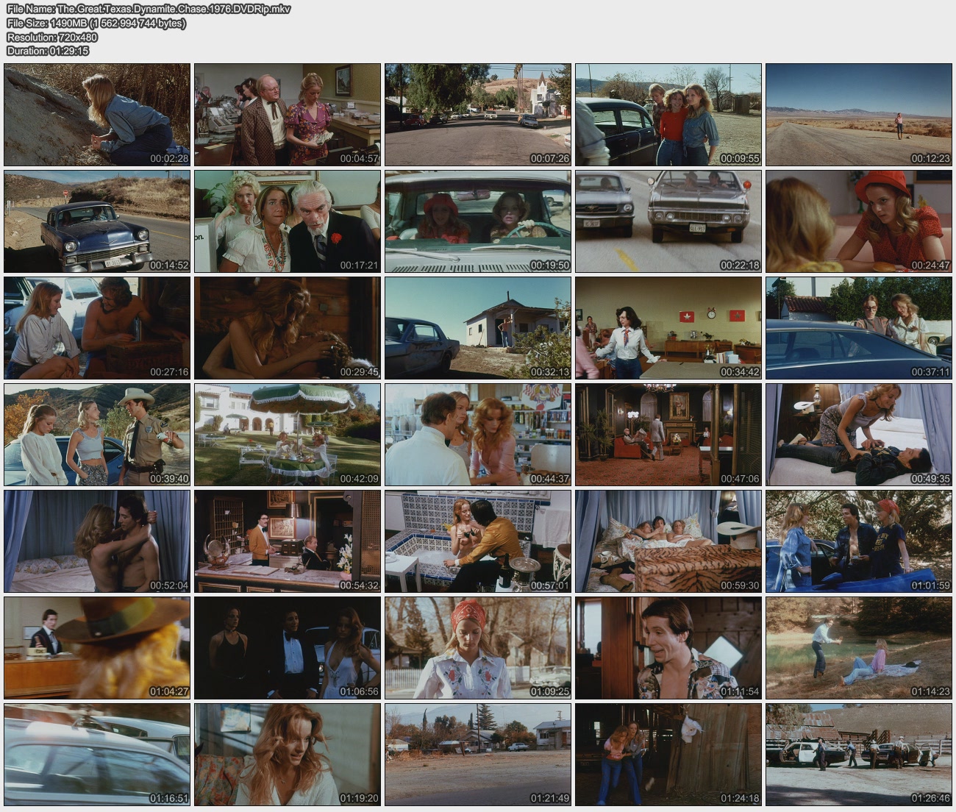Image resolution: width=956 pixels, height=812 pixels.
Task: Open the orange hat thumbnail at 01:04:27
Action: click(97, 648)
